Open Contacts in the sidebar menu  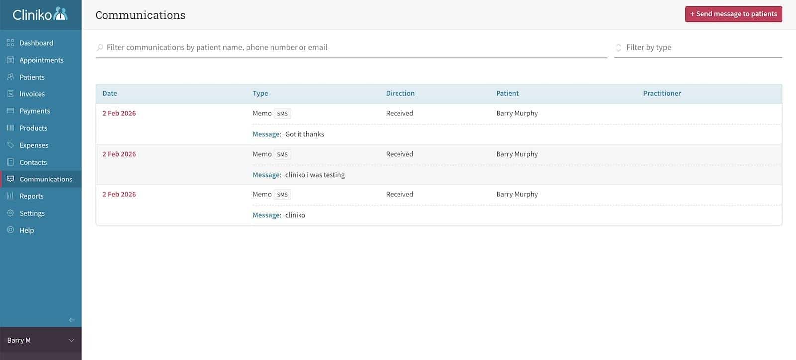pos(33,162)
